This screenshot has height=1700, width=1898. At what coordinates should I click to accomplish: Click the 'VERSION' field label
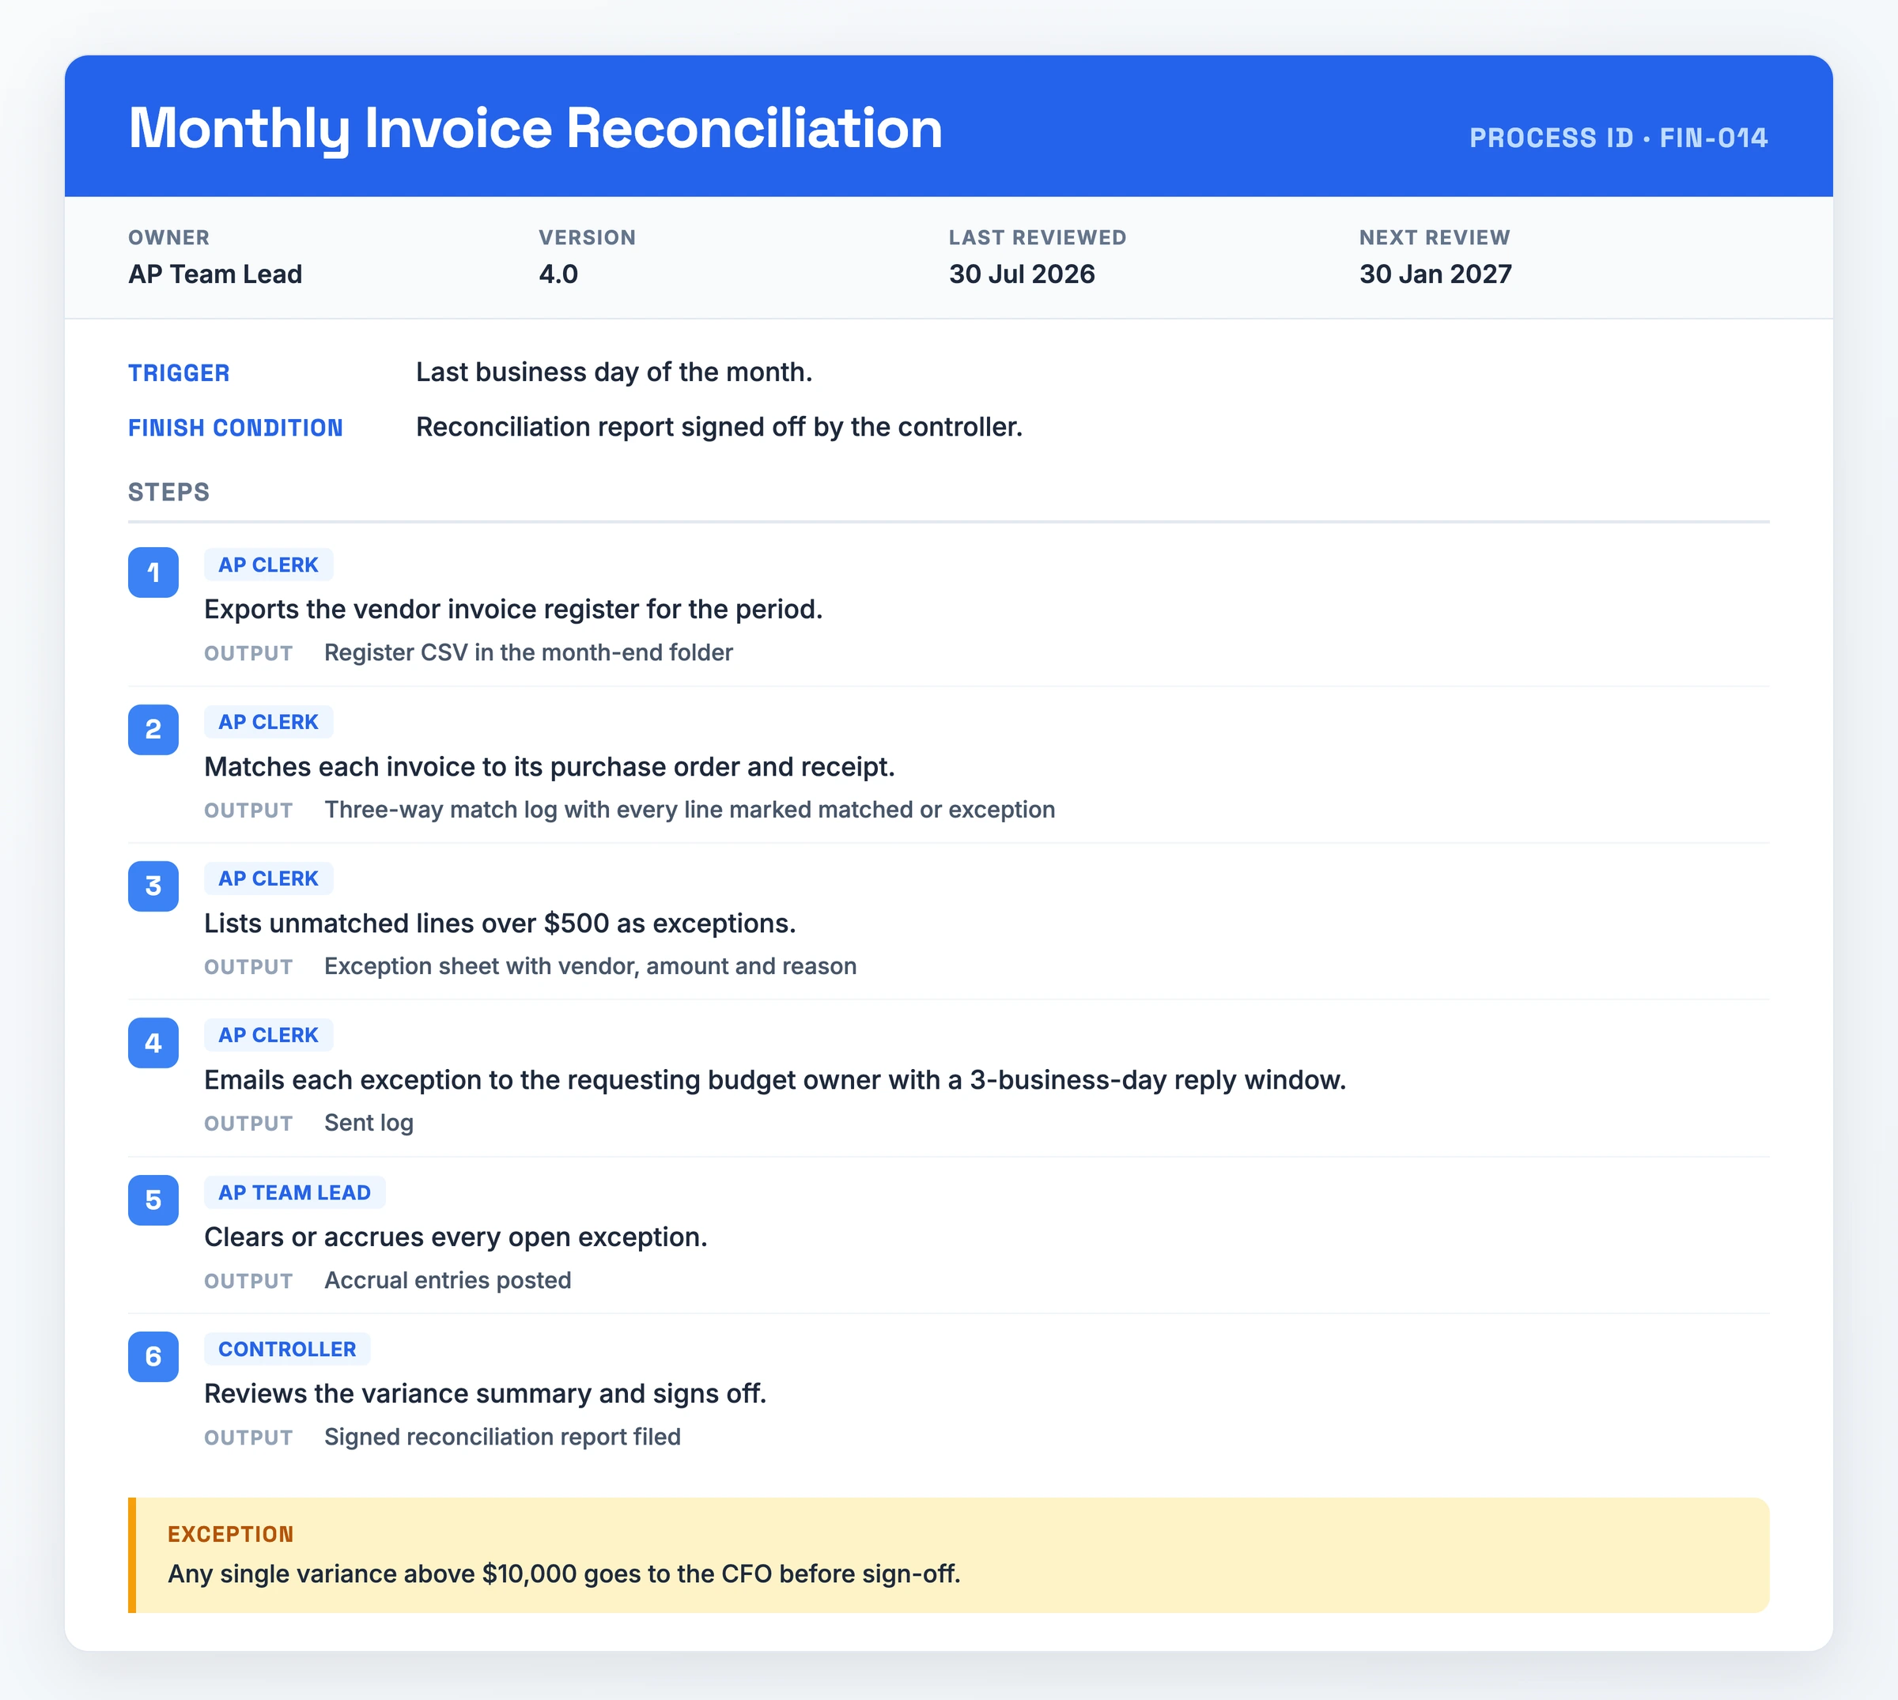588,237
